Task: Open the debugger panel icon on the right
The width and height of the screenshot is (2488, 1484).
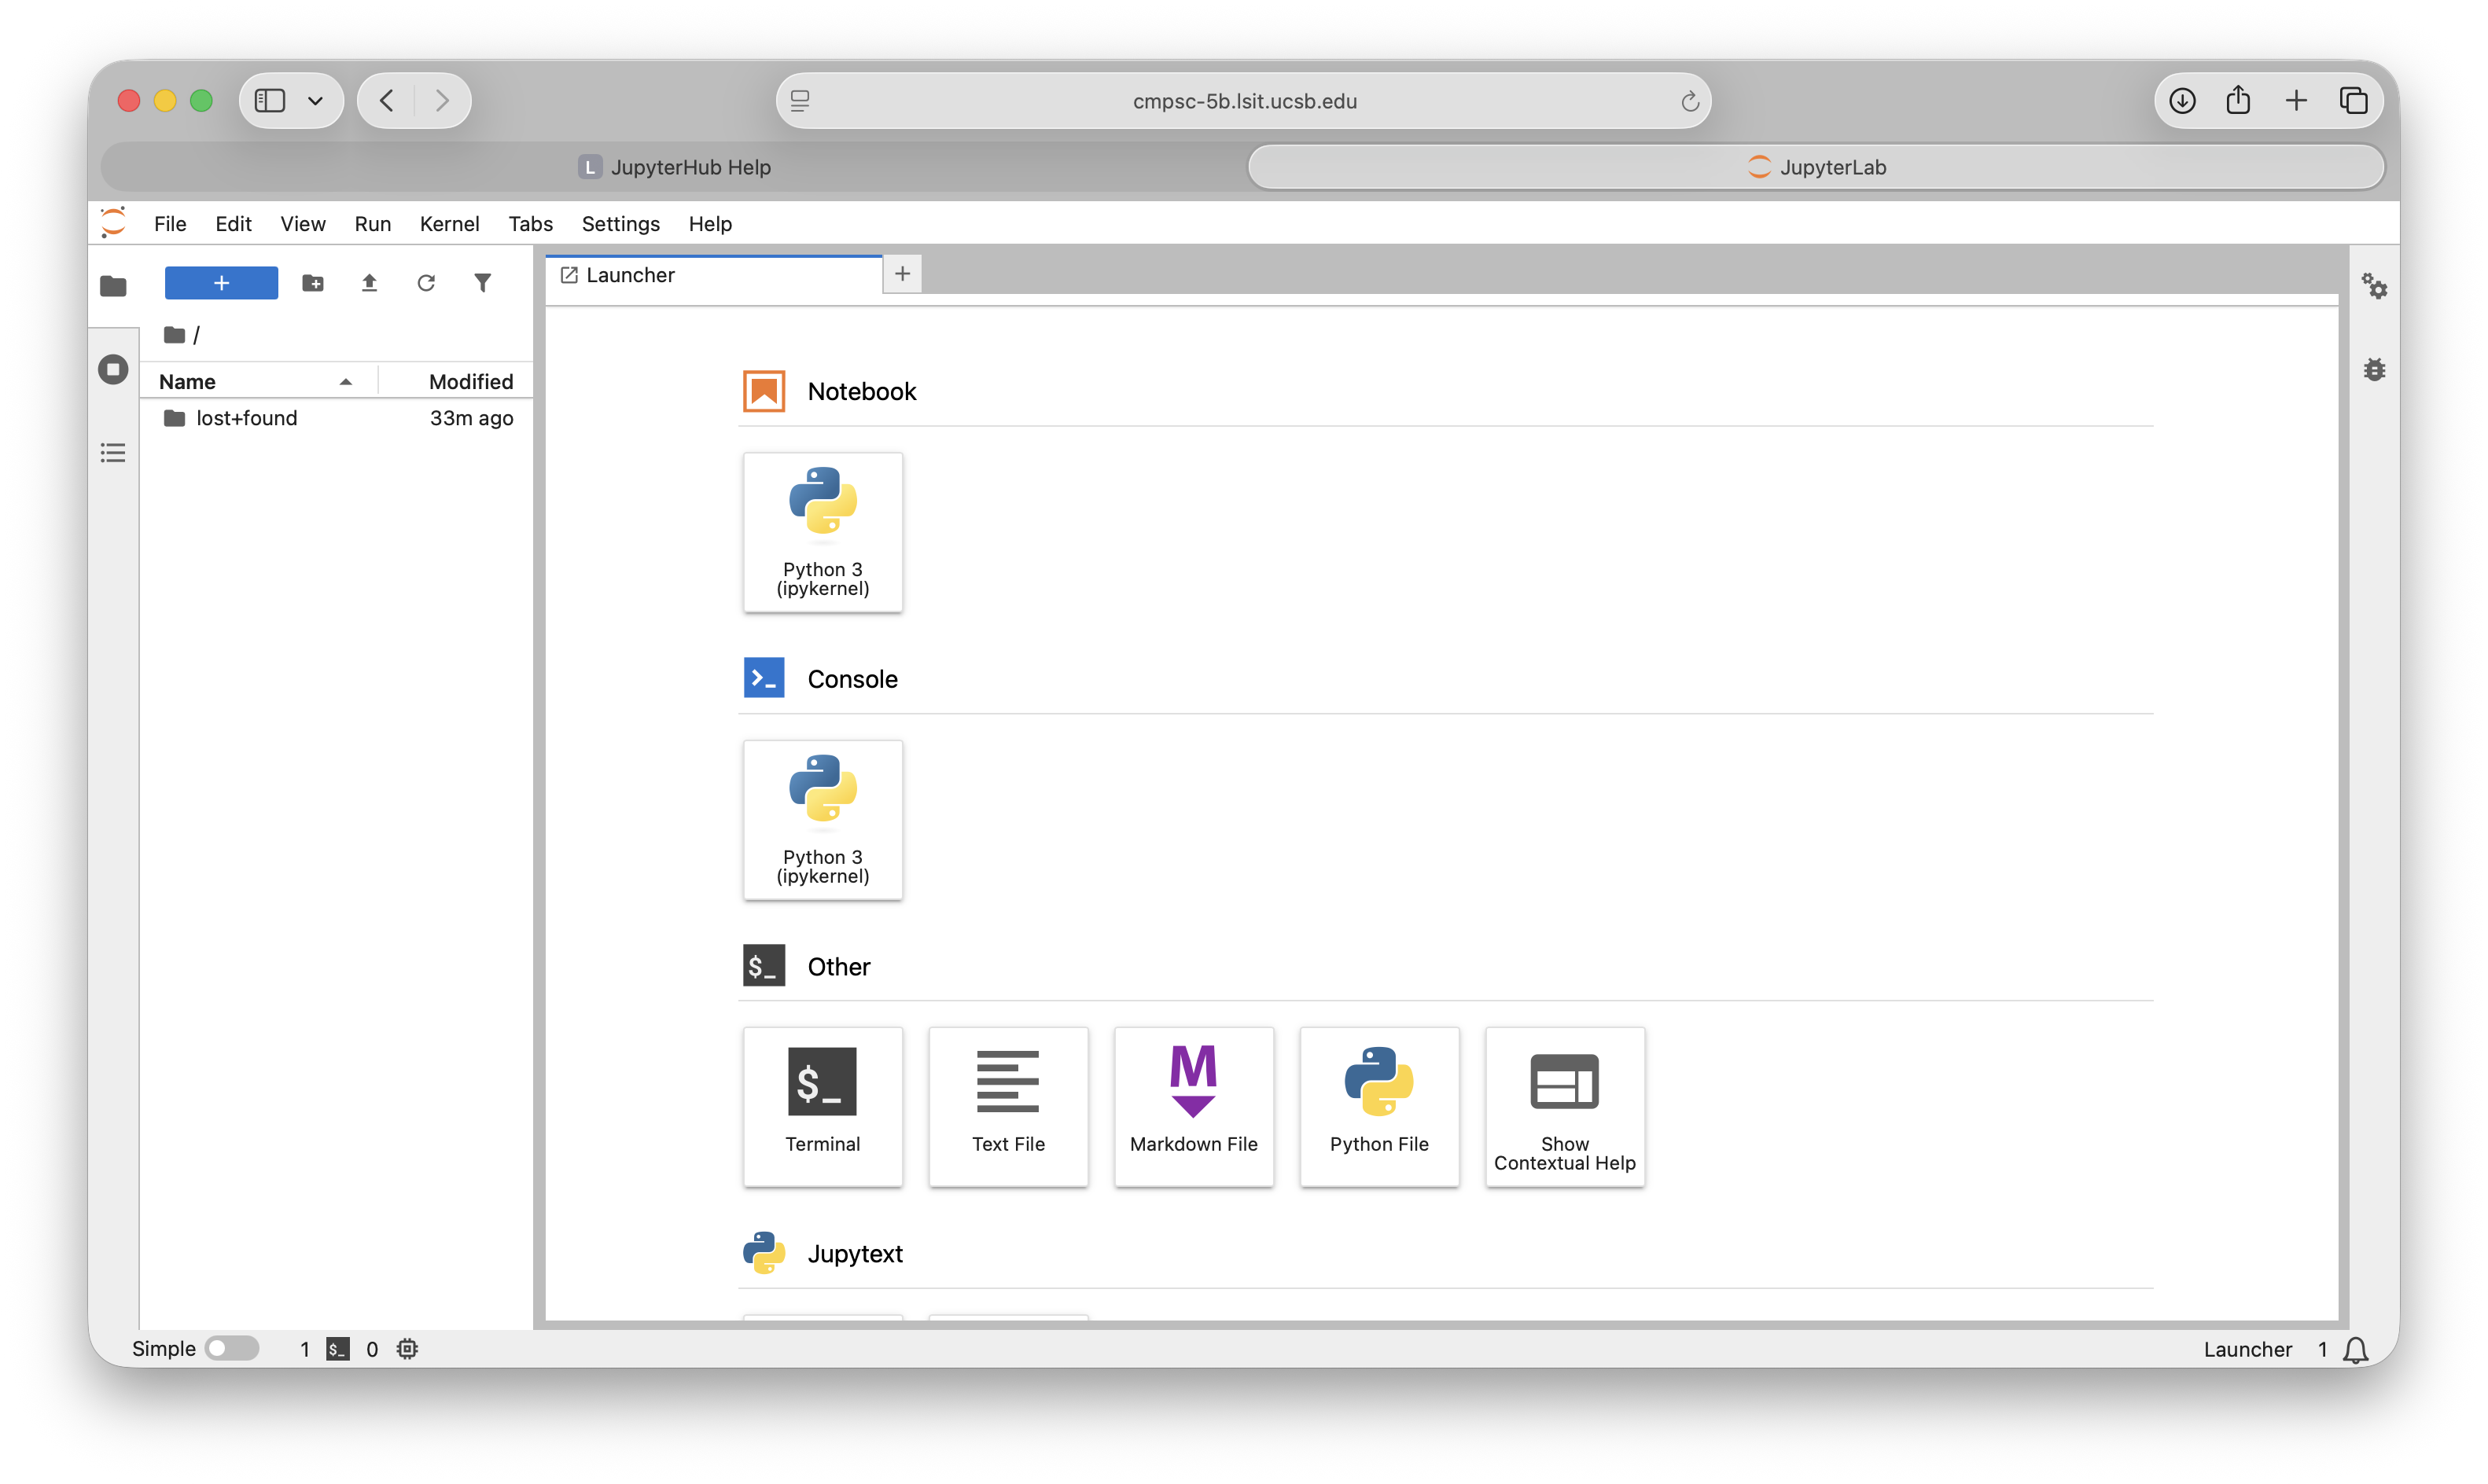Action: tap(2375, 369)
